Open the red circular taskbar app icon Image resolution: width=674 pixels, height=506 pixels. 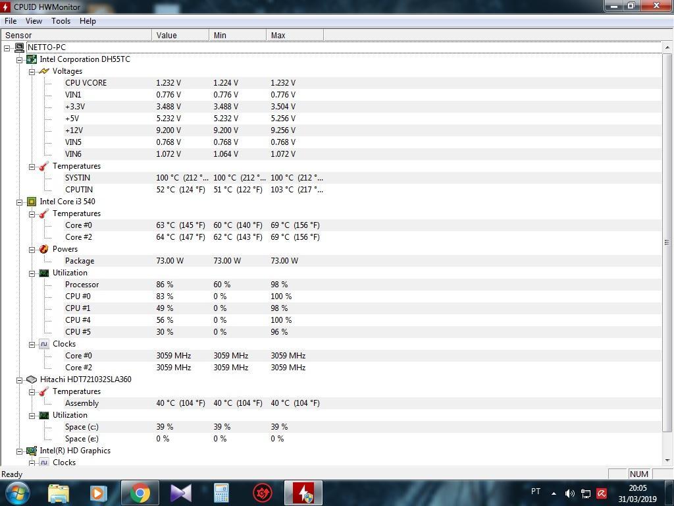pyautogui.click(x=262, y=493)
